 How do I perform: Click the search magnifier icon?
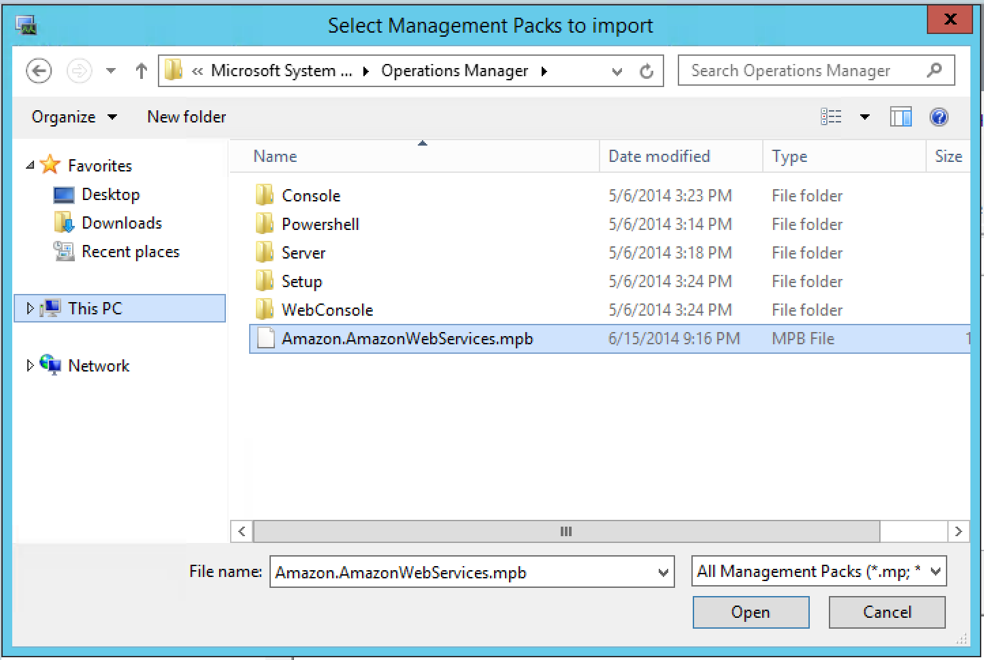934,70
